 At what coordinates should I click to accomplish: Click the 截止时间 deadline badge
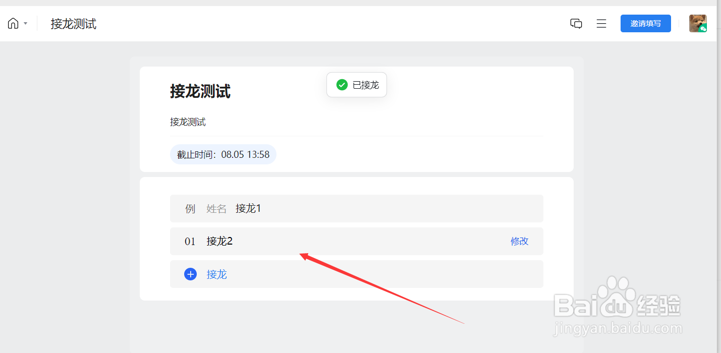pos(223,154)
